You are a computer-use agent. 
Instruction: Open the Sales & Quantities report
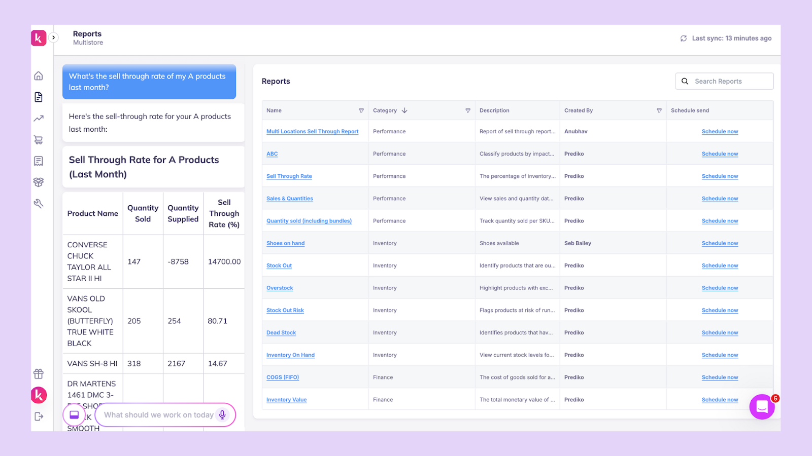pyautogui.click(x=290, y=199)
